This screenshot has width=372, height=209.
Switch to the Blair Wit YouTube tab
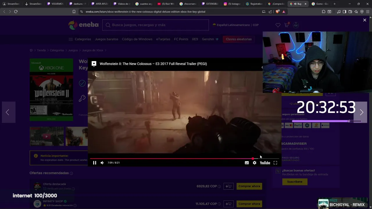point(166,4)
